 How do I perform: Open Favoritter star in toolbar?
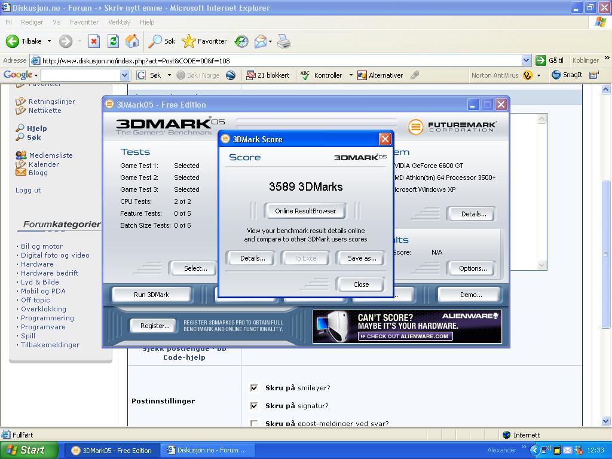point(188,41)
